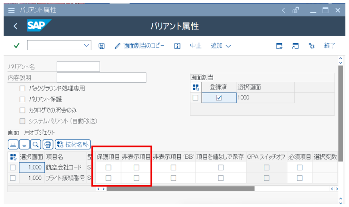Click the main vertical scrollbar thumb
This screenshot has width=349, height=207.
click(340, 113)
